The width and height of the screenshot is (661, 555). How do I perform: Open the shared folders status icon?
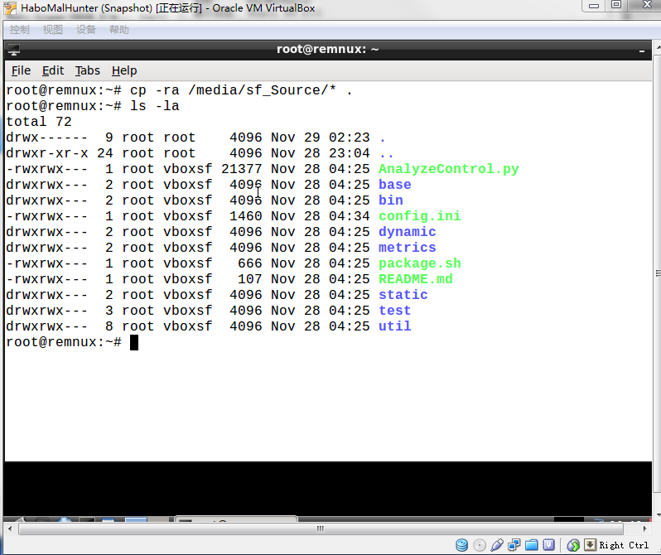coord(530,545)
